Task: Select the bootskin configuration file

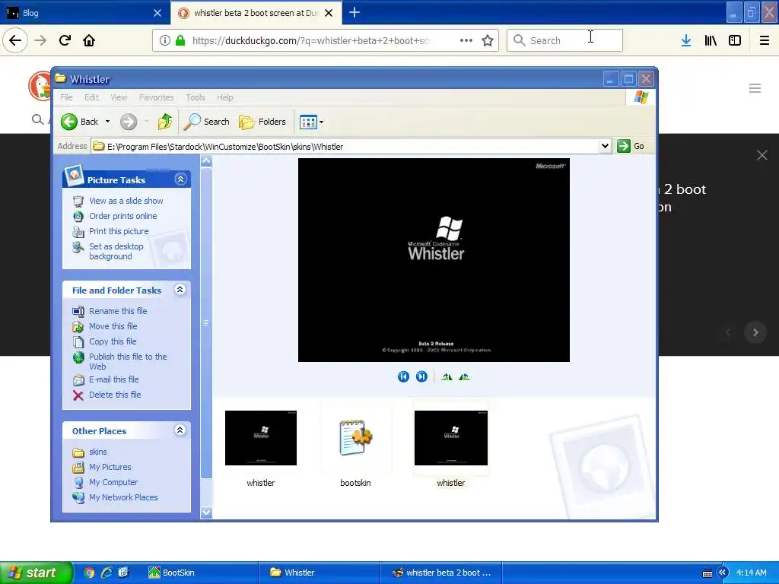Action: (355, 438)
